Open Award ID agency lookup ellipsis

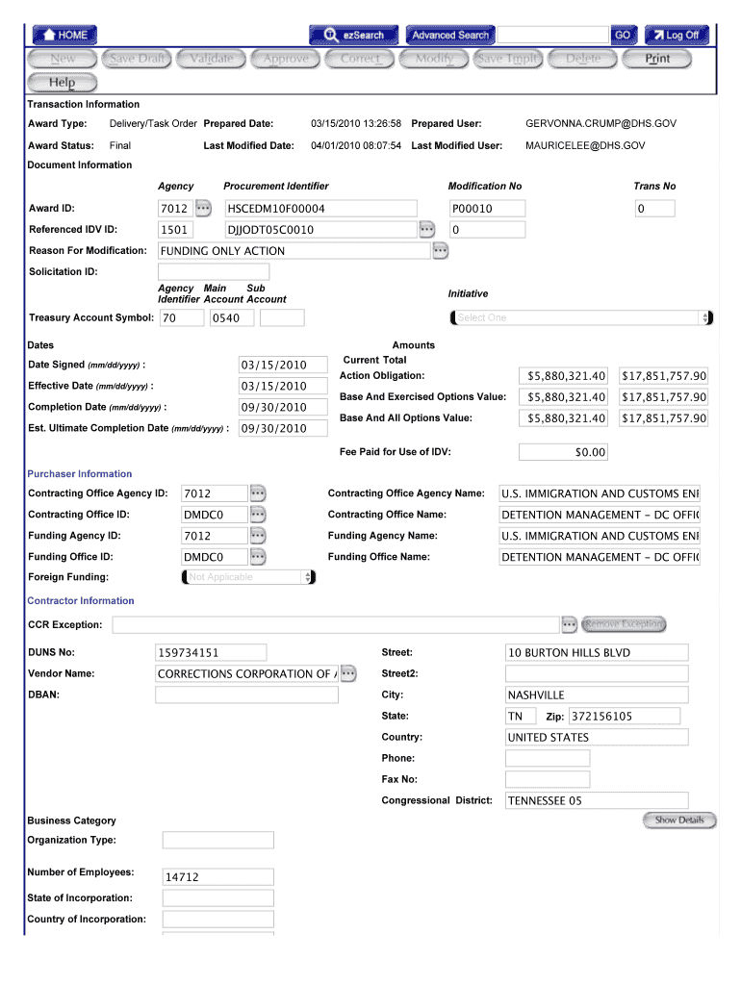click(x=203, y=208)
